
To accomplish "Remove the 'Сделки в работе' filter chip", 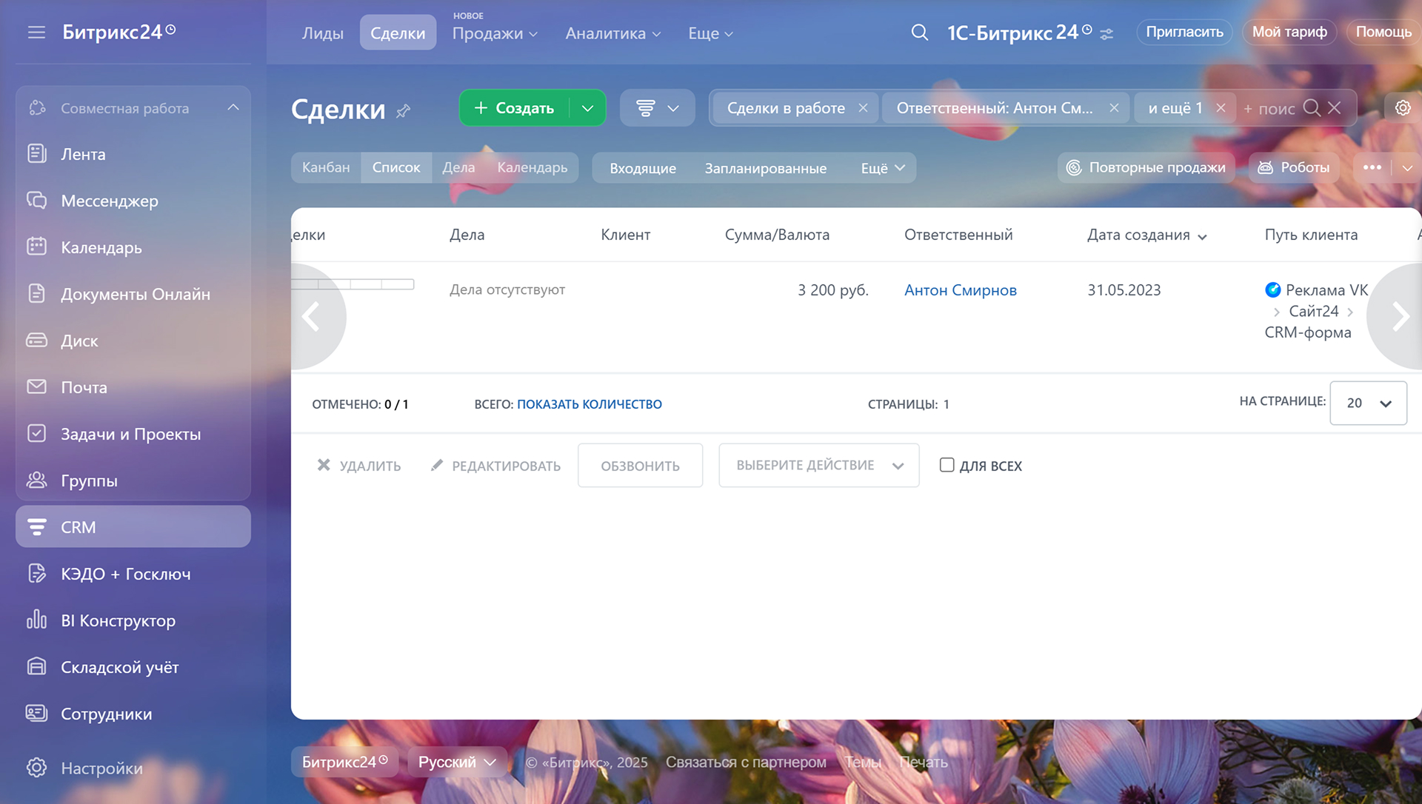I will (863, 108).
